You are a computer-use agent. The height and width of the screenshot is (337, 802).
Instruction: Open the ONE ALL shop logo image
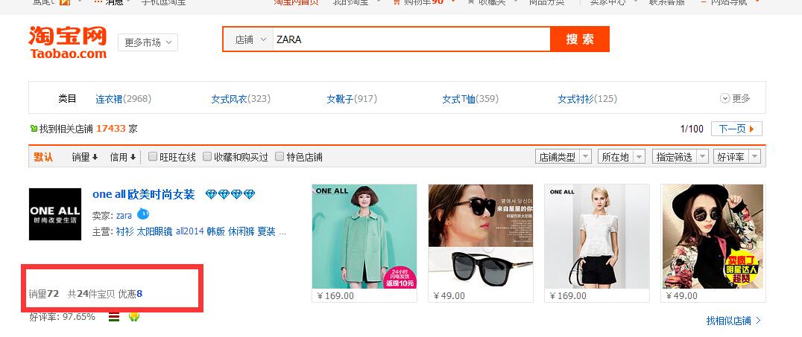tap(55, 214)
